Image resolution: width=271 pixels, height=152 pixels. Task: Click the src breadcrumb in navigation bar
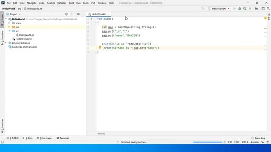pos(19,8)
